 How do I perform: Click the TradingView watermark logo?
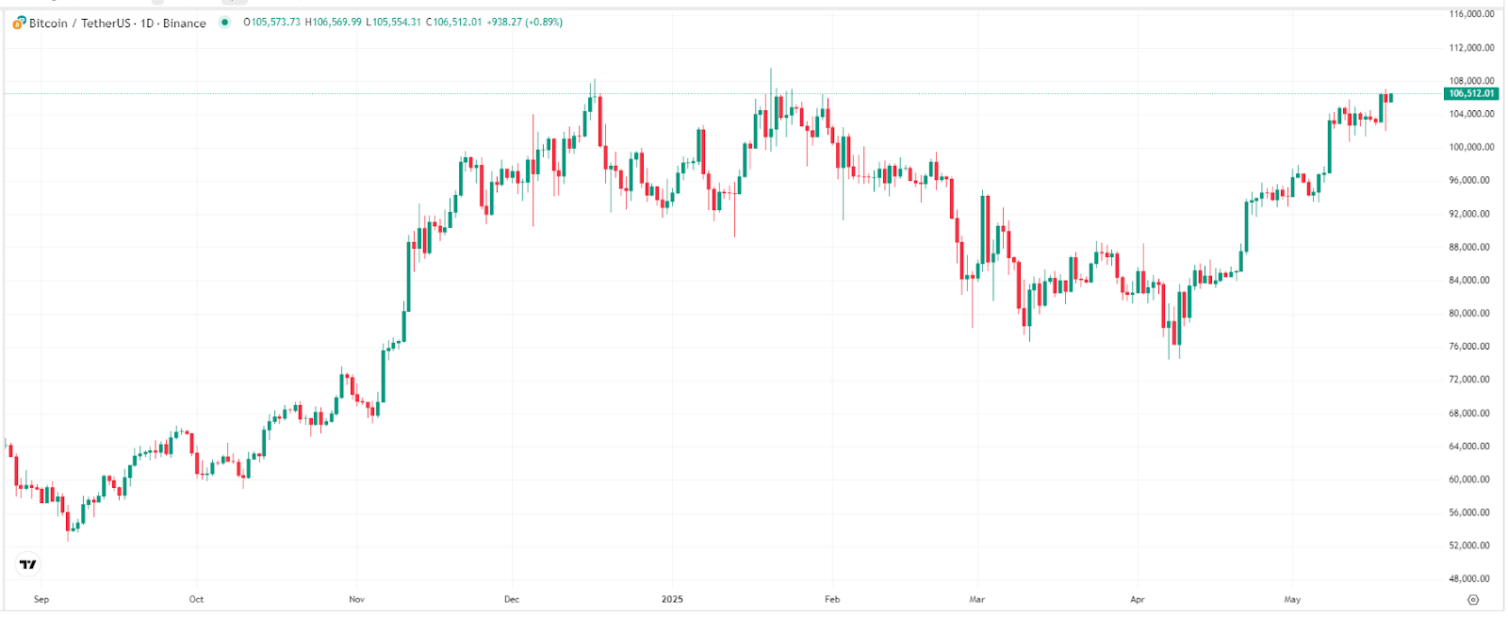pos(27,563)
